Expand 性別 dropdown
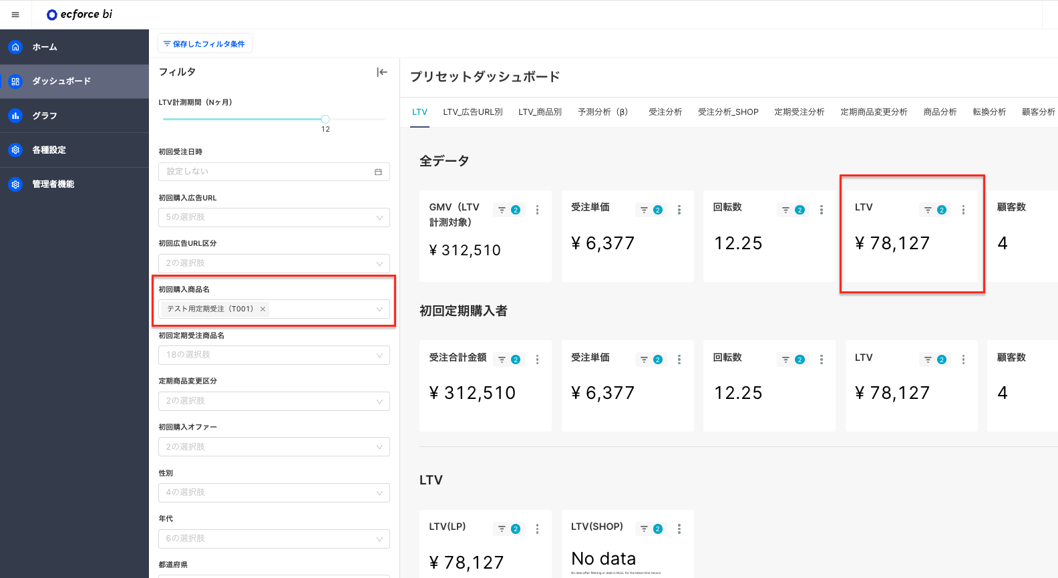This screenshot has height=578, width=1058. (x=274, y=492)
